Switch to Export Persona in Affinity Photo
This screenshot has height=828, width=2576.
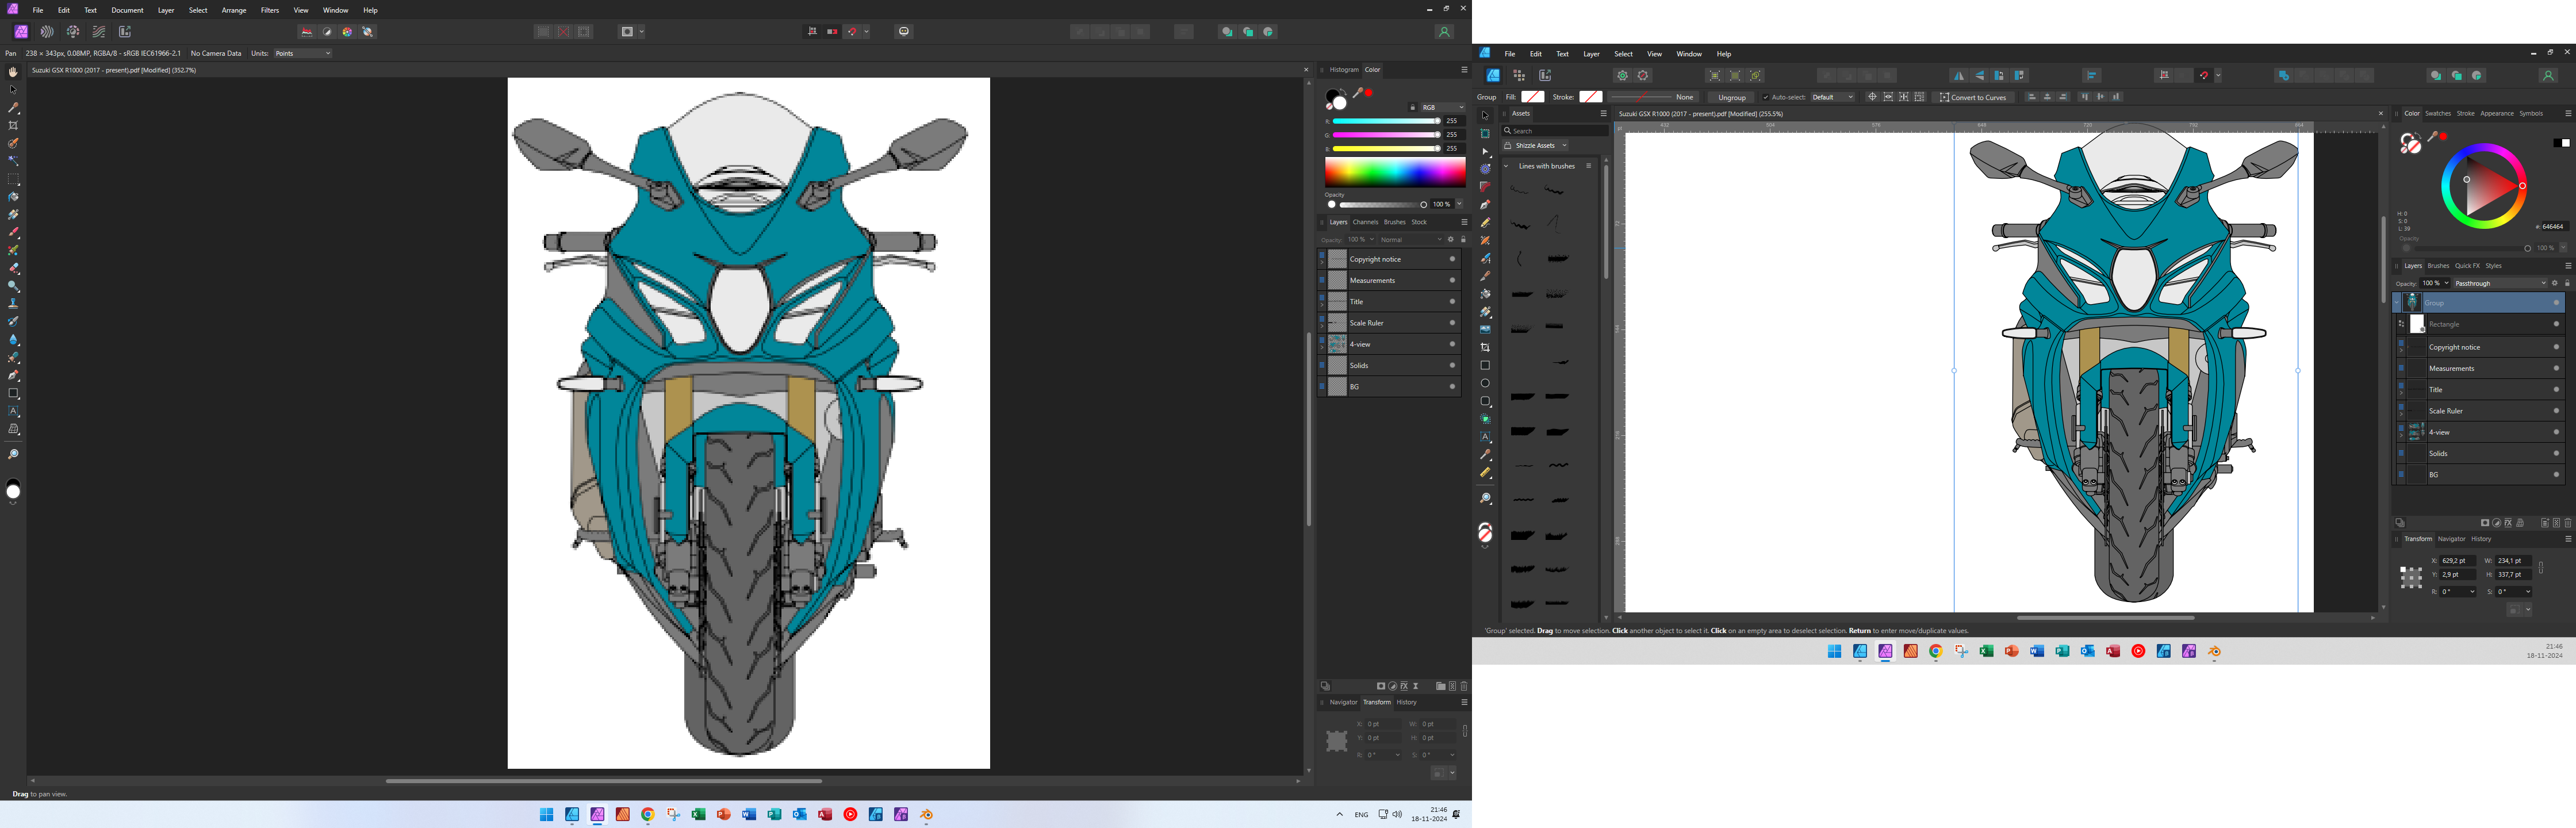tap(125, 32)
